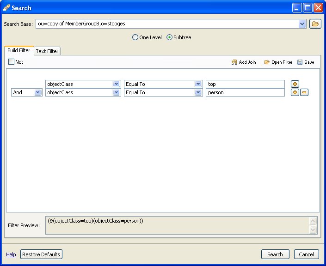Select the Build Filter tab
The height and width of the screenshot is (266, 326).
(x=19, y=51)
